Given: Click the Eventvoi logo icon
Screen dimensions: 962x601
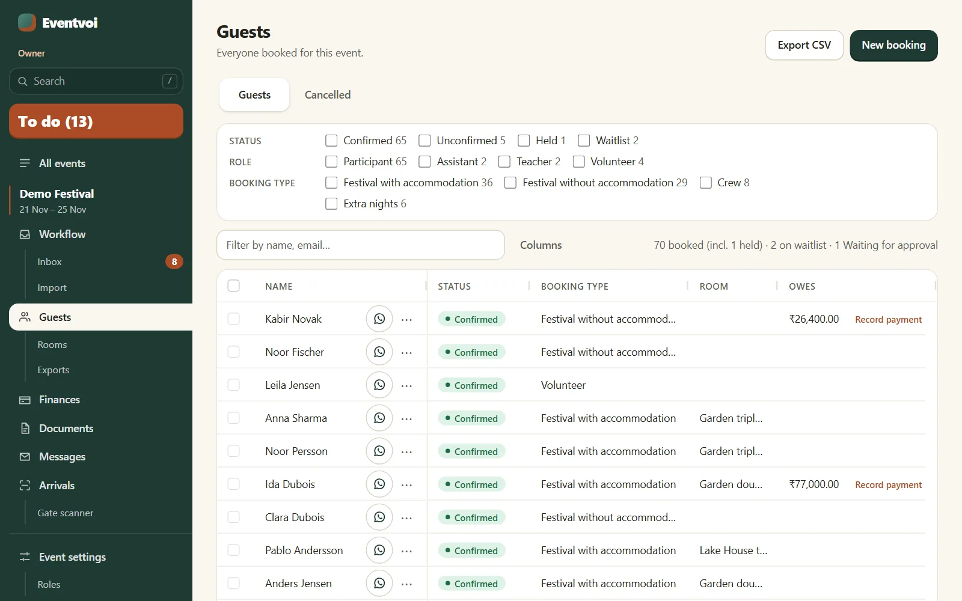Looking at the screenshot, I should 27,23.
